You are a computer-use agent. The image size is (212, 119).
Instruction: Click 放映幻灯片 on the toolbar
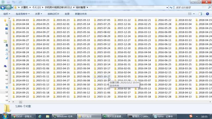click(53, 14)
